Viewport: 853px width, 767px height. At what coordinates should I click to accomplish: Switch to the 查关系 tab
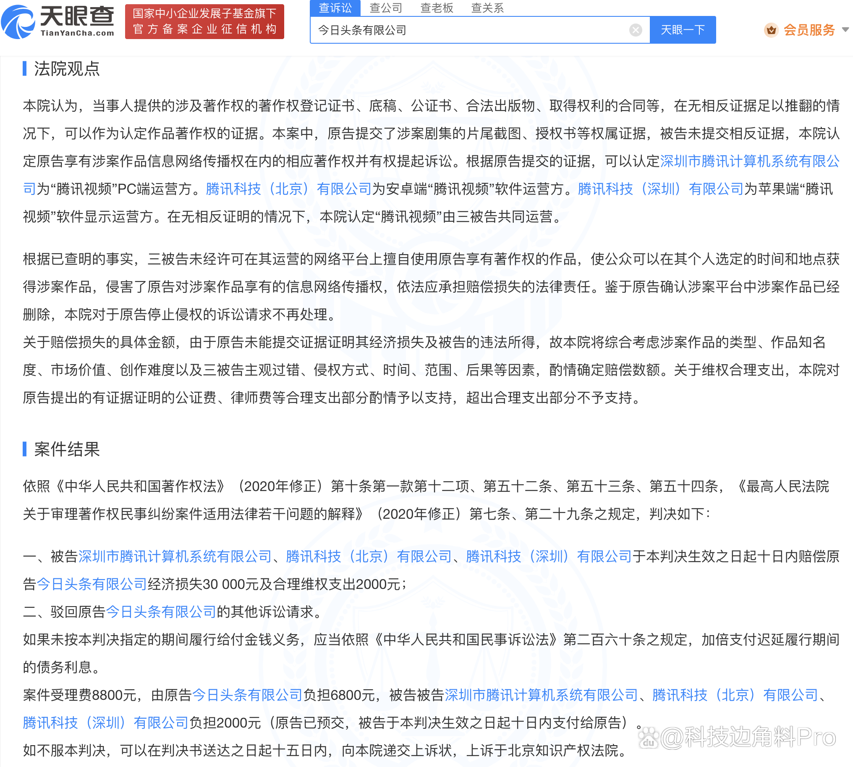tap(487, 8)
